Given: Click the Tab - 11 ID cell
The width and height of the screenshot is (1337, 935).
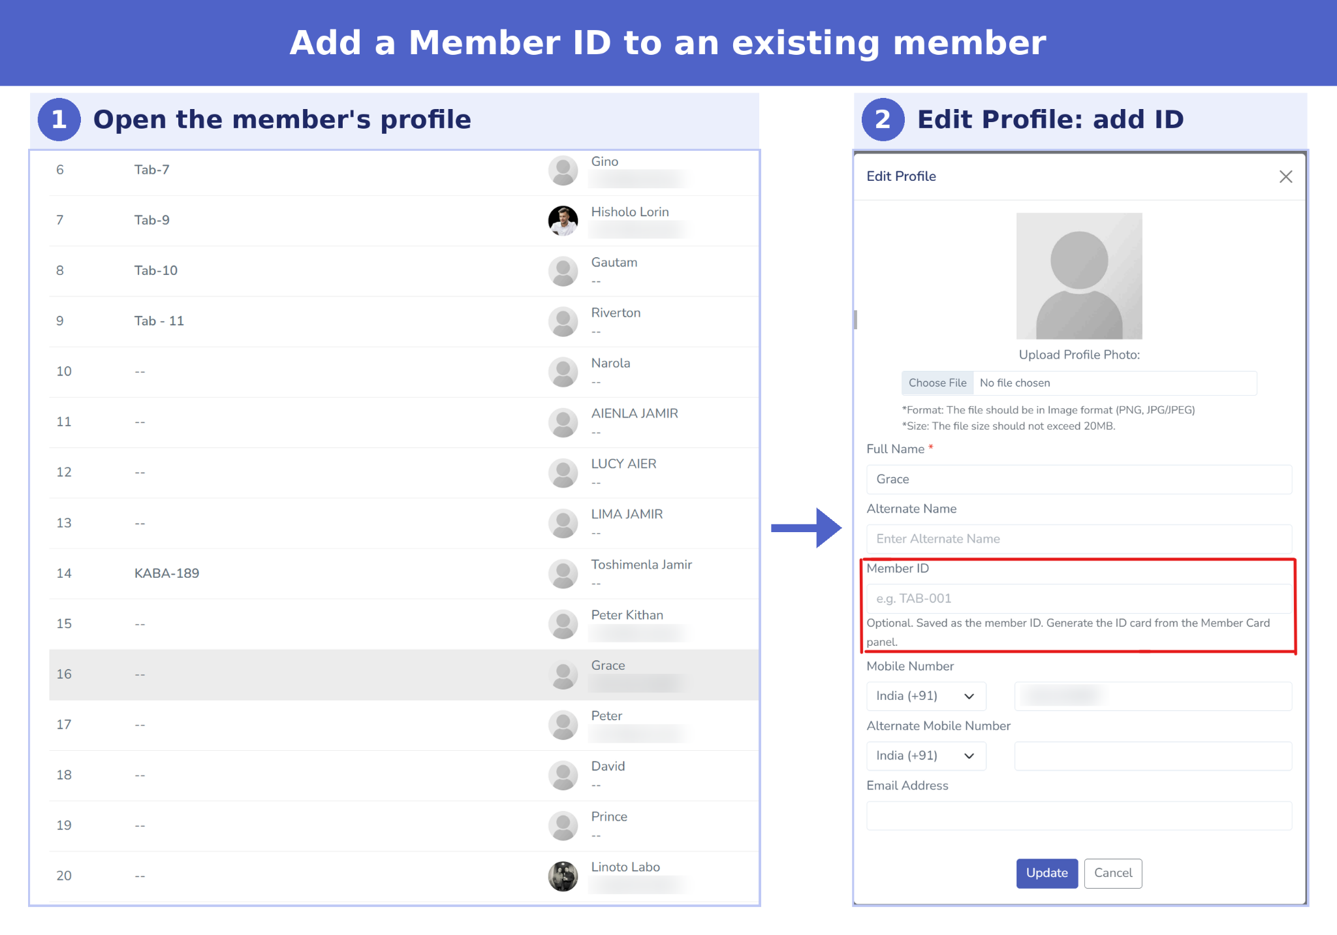Looking at the screenshot, I should (x=159, y=321).
